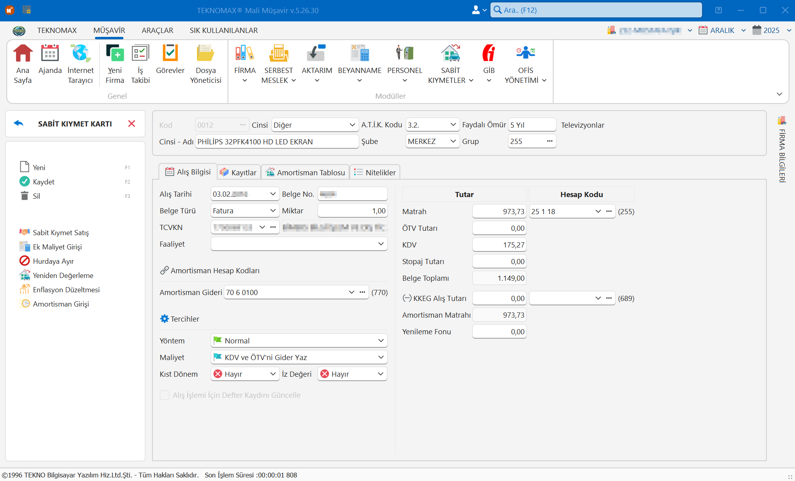The width and height of the screenshot is (795, 481).
Task: Select Hurdaya Ayır action
Action: [53, 261]
